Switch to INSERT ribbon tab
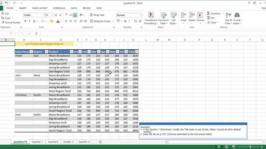 coord(23,8)
